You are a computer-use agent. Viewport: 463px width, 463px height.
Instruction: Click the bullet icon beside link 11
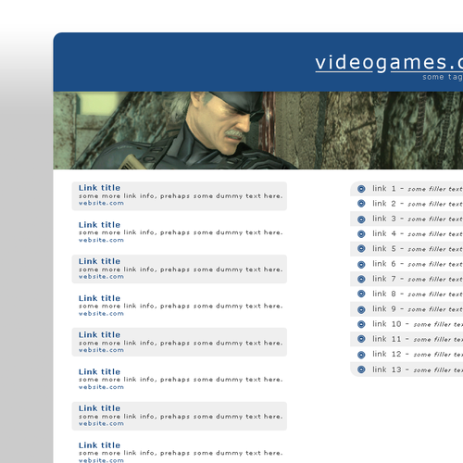click(361, 339)
